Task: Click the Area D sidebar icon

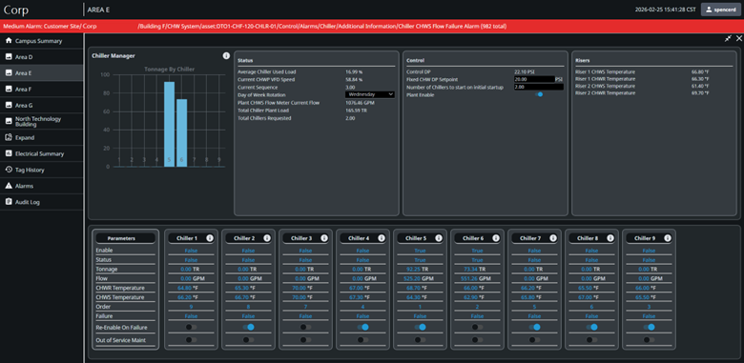Action: pos(9,57)
